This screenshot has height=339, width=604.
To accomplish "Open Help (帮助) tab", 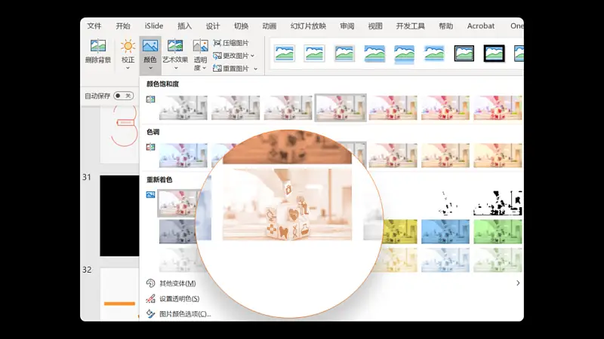I will click(445, 26).
